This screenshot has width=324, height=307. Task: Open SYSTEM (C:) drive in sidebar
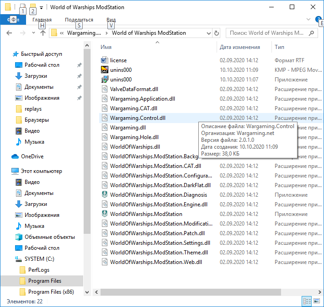[39, 259]
